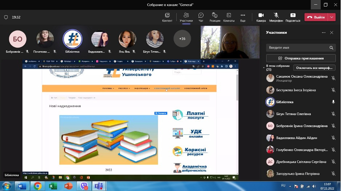Expand the +16 more participants bubble

click(182, 38)
